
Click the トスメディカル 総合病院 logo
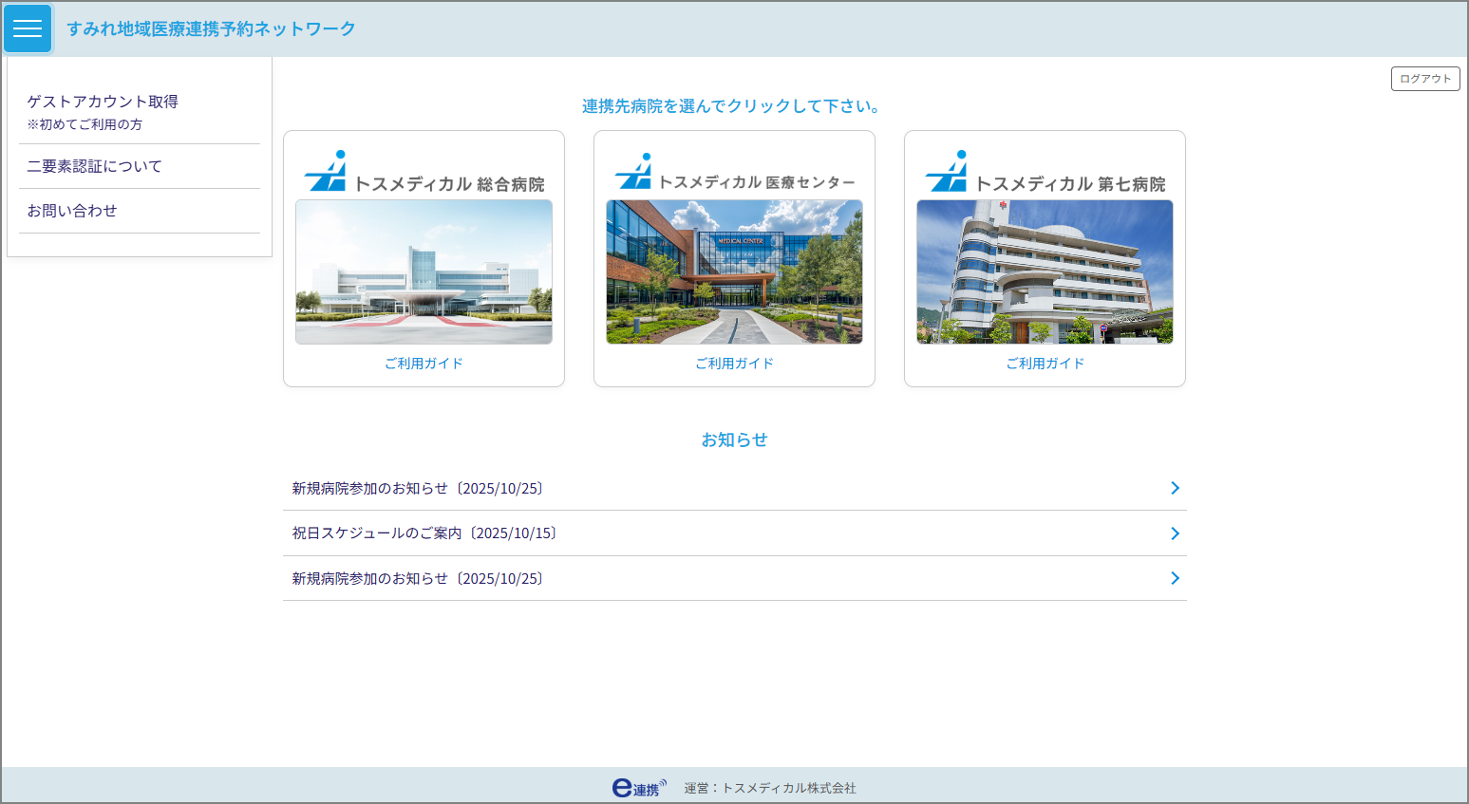point(424,173)
